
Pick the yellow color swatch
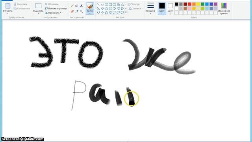point(198,4)
